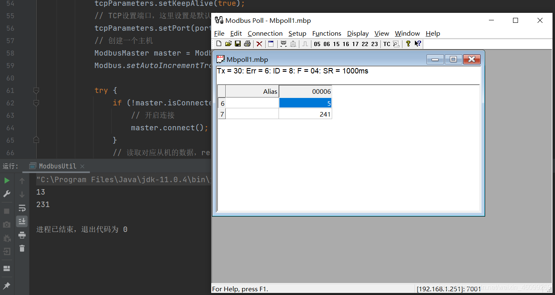Screen dimensions: 555x295
Task: Open the Setup menu
Action: point(297,34)
